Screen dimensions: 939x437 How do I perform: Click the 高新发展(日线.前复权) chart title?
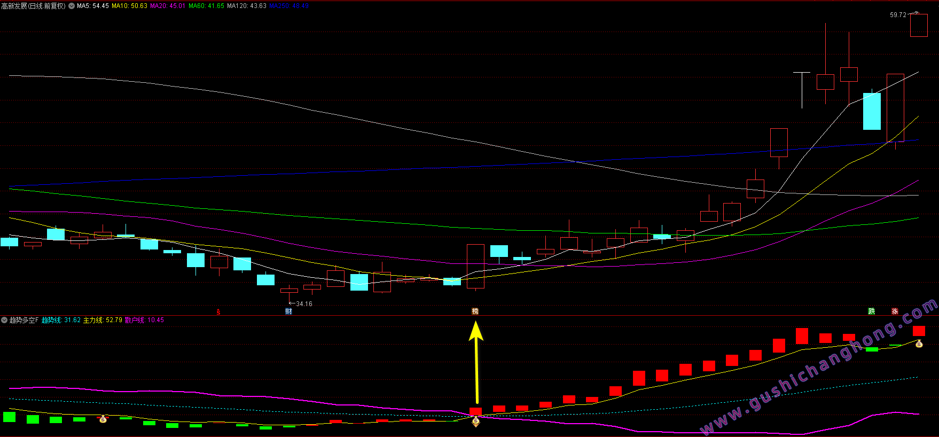(33, 6)
